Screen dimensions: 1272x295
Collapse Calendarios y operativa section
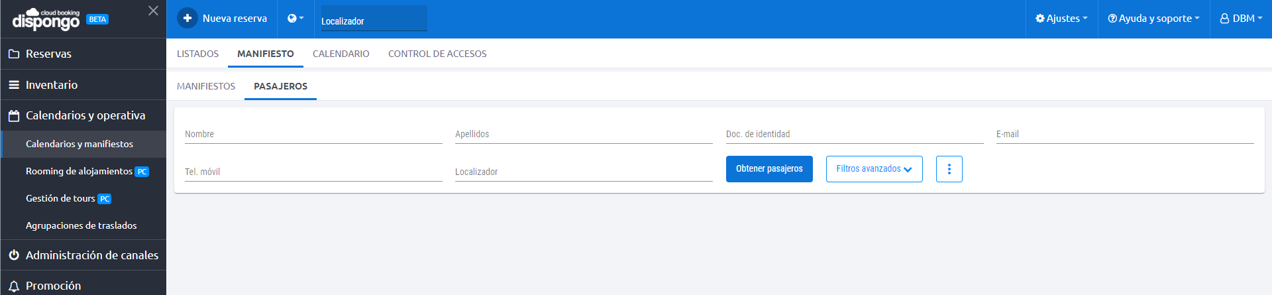83,115
